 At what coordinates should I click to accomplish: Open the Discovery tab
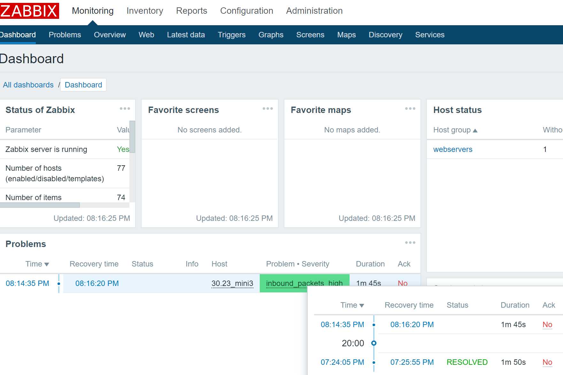coord(385,35)
